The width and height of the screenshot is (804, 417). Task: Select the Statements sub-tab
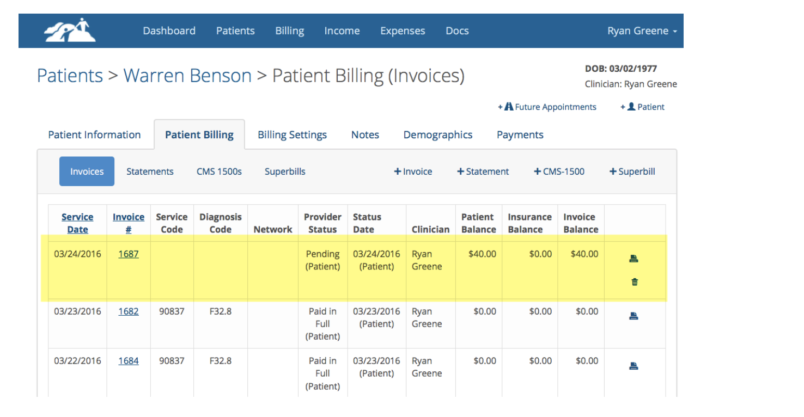point(150,171)
